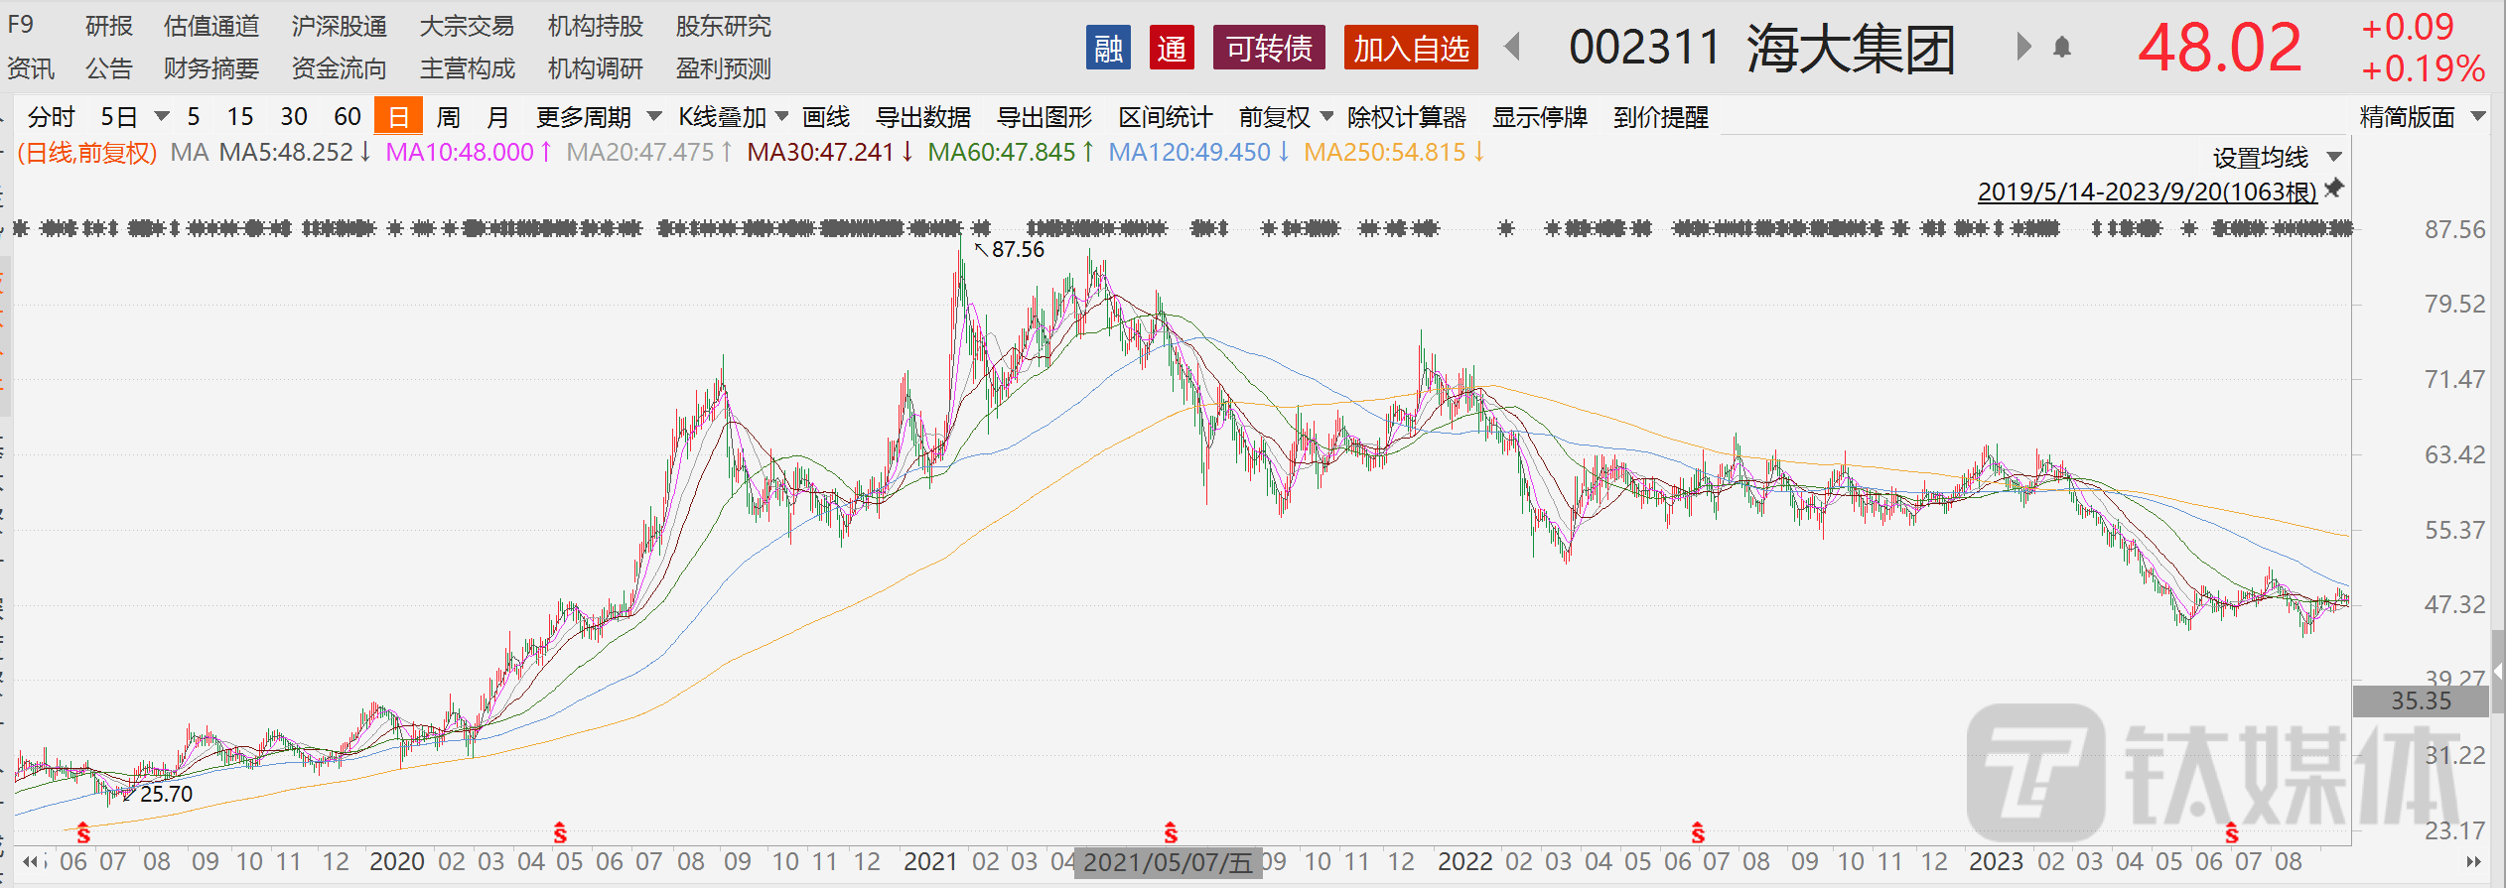2506x888 pixels.
Task: Go to previous stock with left arrow
Action: [x=1512, y=47]
